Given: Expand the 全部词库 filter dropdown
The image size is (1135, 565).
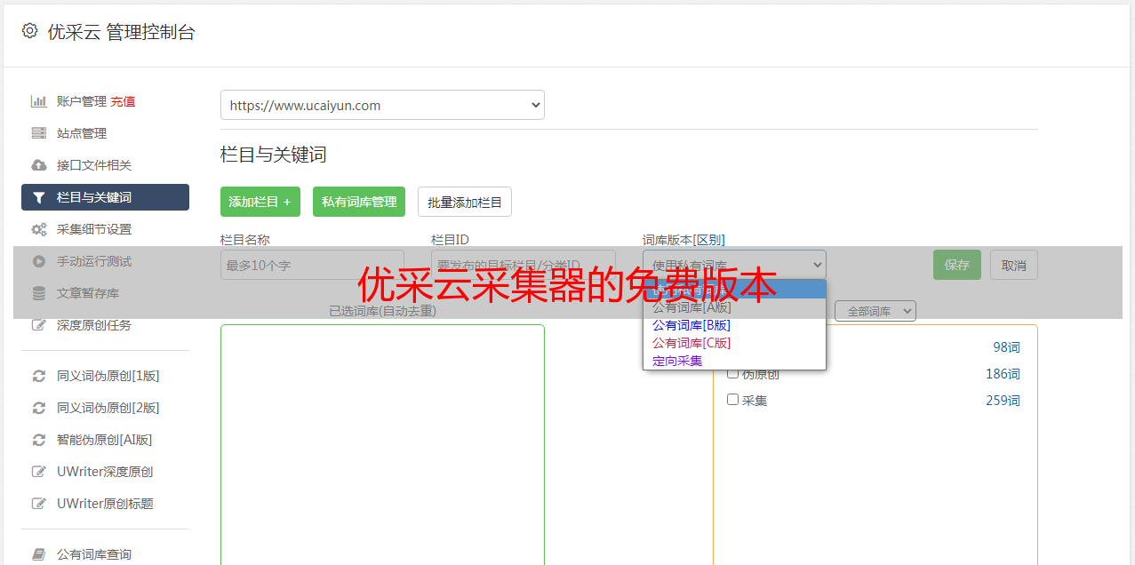Looking at the screenshot, I should (x=875, y=311).
